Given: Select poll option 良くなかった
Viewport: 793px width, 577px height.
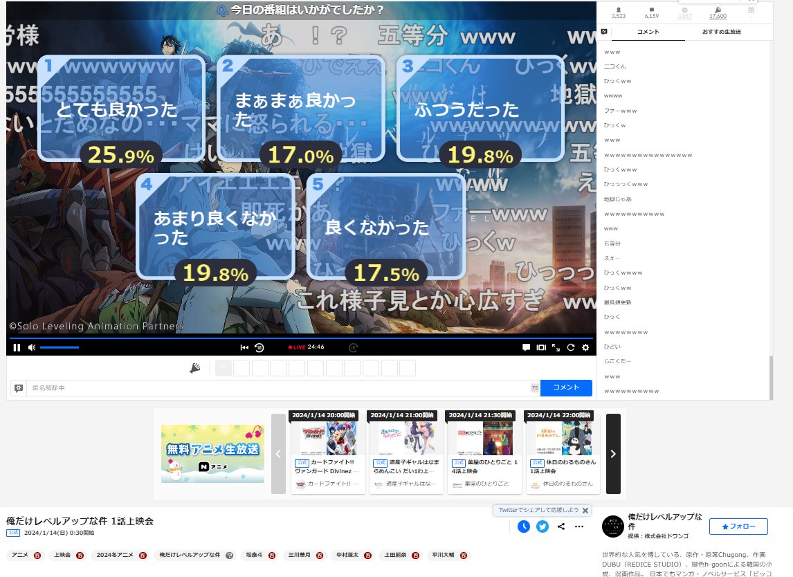Looking at the screenshot, I should click(x=386, y=226).
